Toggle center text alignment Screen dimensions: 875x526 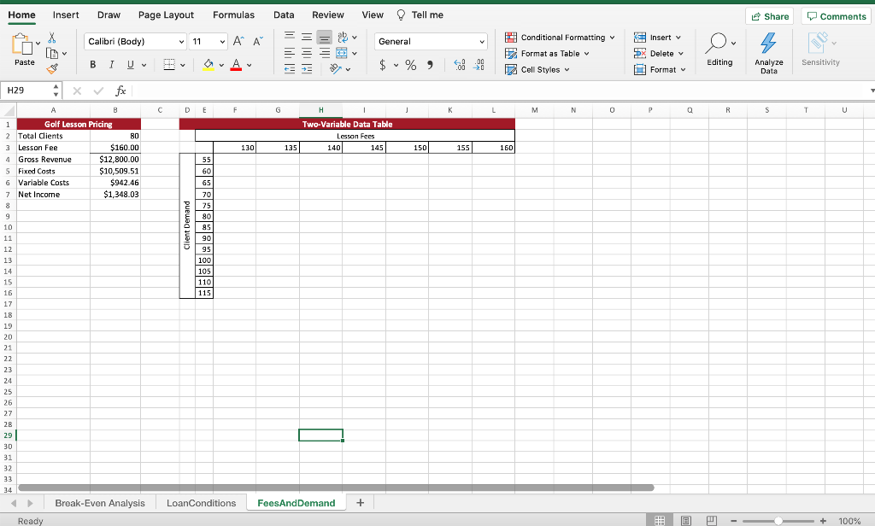tap(307, 53)
